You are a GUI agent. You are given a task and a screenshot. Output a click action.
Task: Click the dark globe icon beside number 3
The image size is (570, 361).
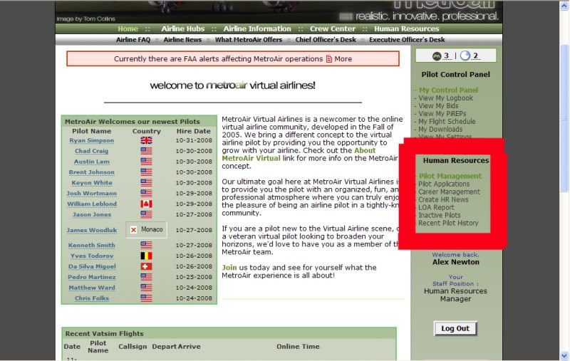437,56
